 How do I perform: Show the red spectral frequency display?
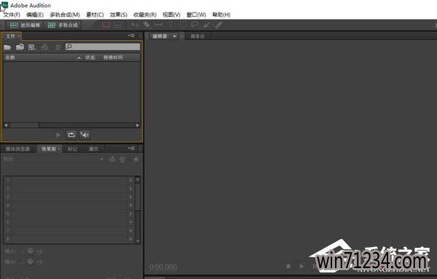pos(106,25)
